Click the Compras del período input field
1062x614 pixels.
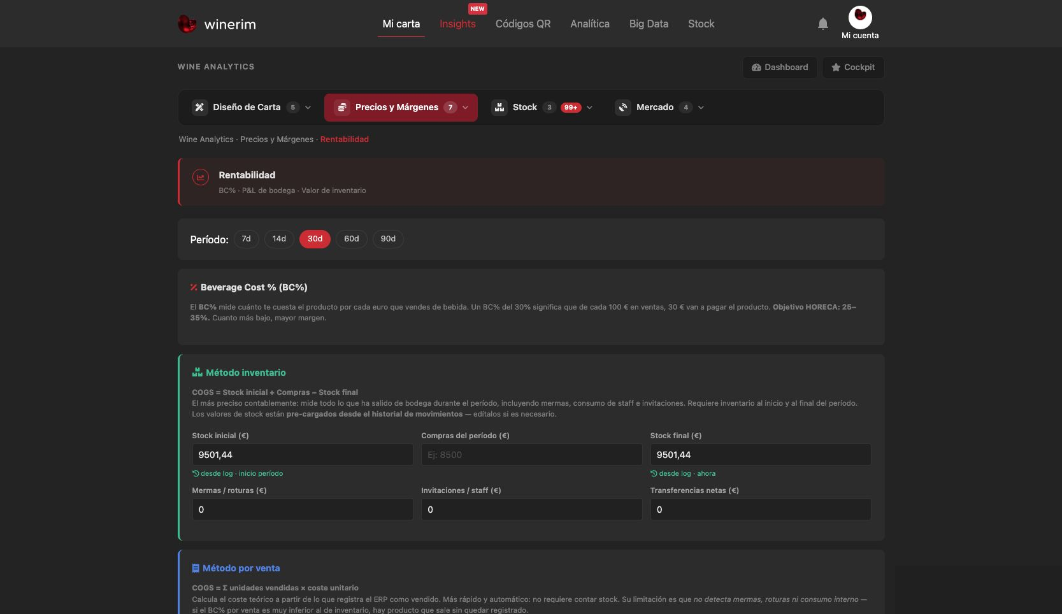(532, 455)
